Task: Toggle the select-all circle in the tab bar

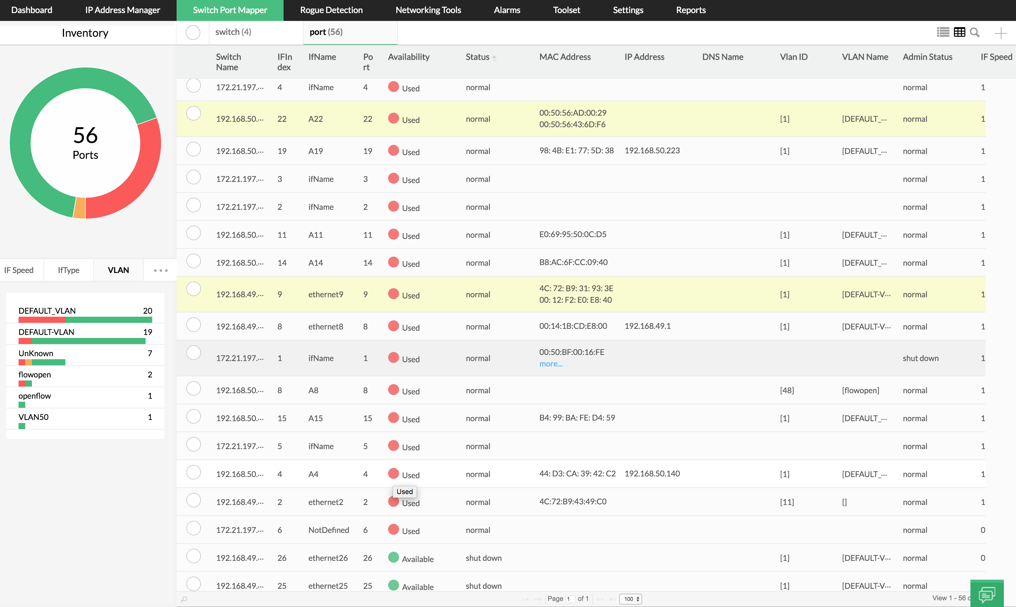Action: point(193,32)
